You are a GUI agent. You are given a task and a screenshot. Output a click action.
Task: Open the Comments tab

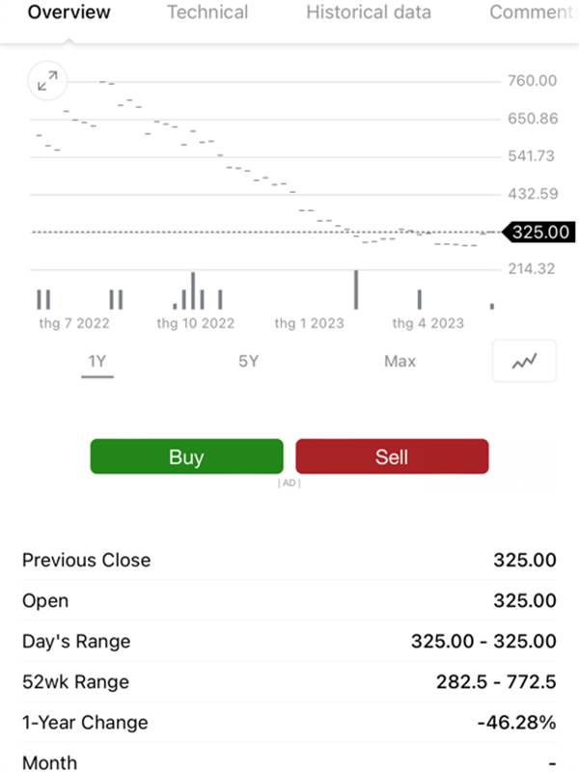point(534,13)
